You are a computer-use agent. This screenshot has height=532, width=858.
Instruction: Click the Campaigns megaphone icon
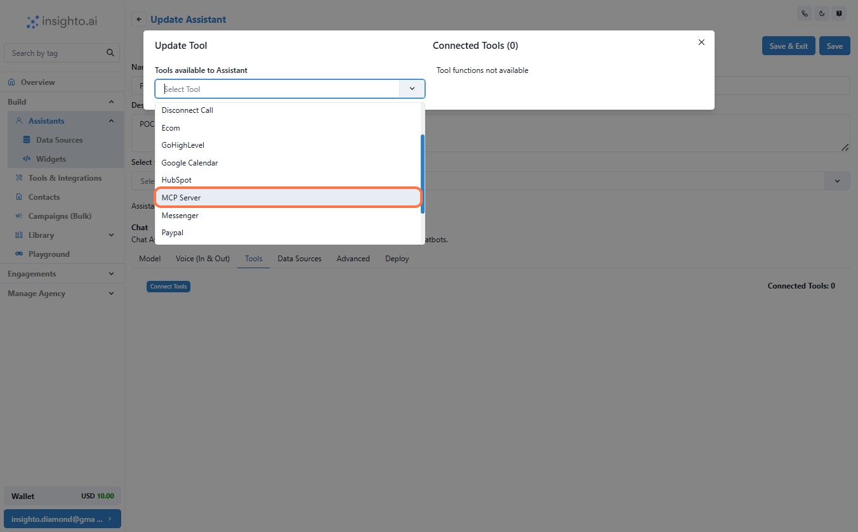(19, 216)
